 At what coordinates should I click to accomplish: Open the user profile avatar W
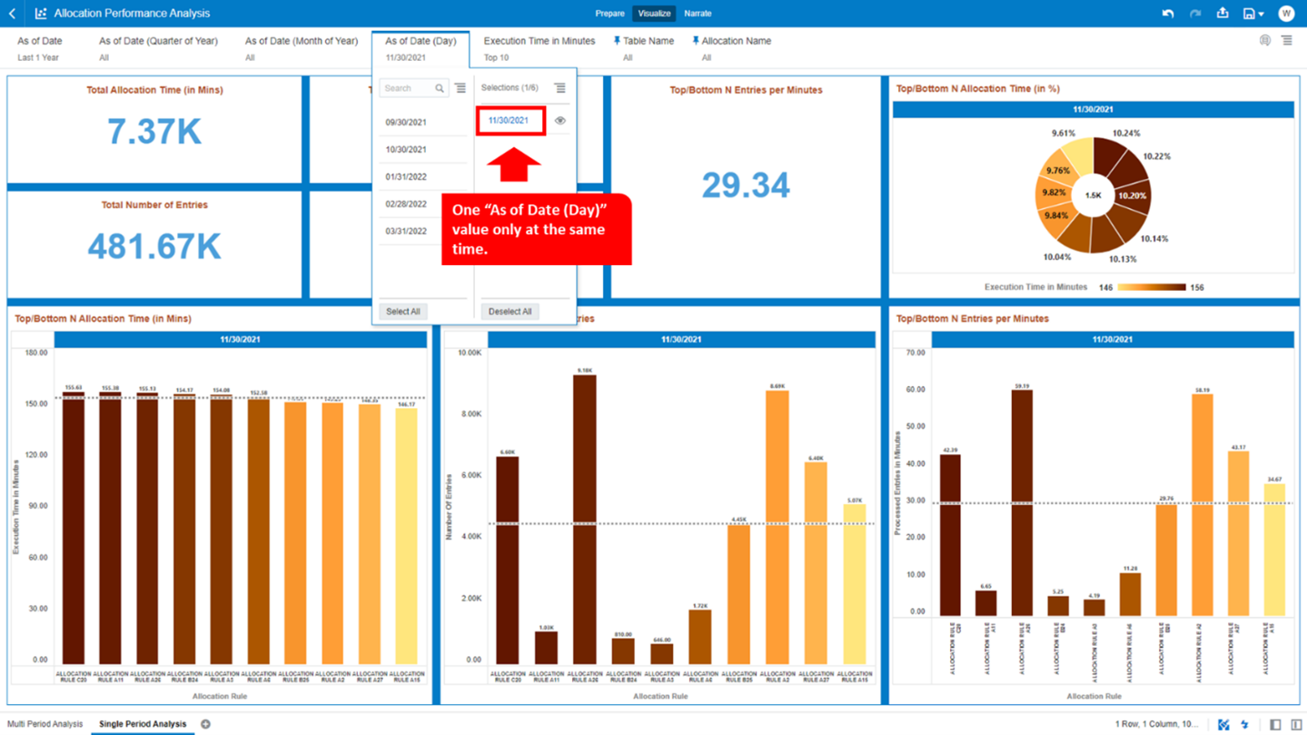point(1285,14)
